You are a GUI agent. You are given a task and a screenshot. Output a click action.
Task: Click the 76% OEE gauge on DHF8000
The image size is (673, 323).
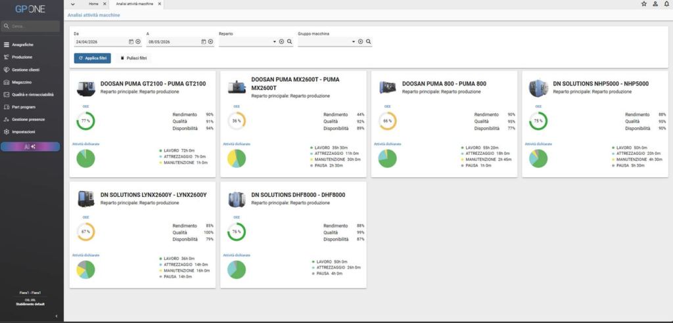(x=237, y=232)
